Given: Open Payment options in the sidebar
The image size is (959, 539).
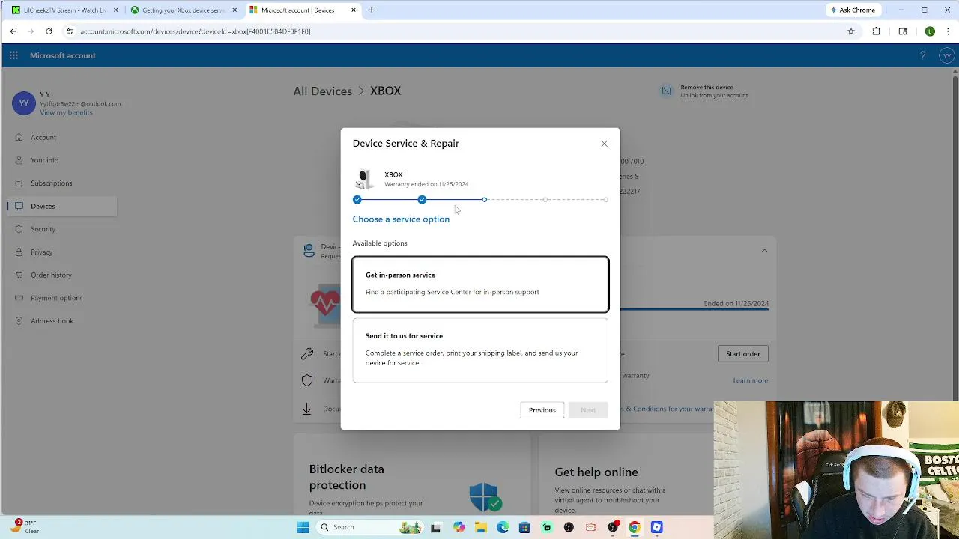Looking at the screenshot, I should click(56, 298).
